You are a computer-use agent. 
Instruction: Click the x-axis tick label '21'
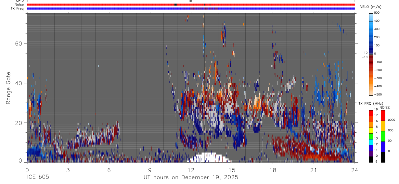tap(314, 170)
